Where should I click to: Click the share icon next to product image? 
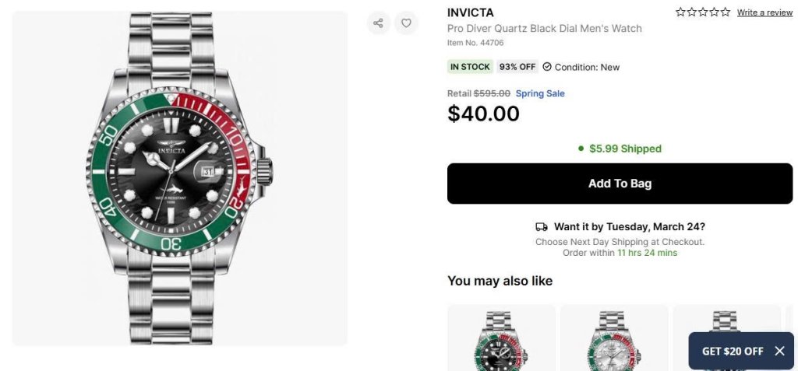(x=378, y=23)
